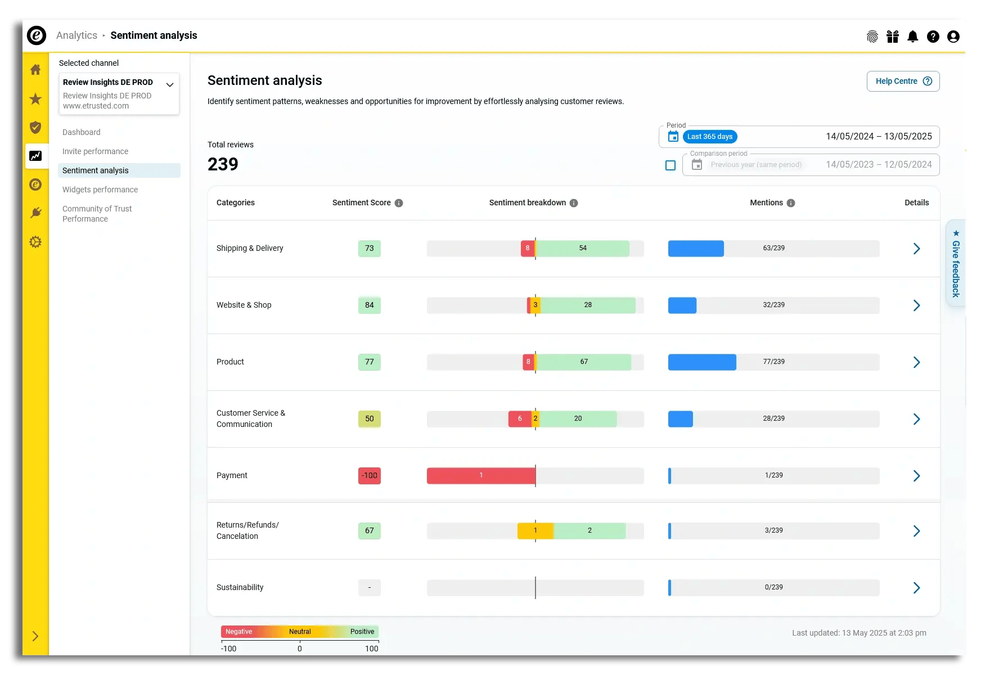Screen dimensions: 990x675
Task: Switch to Widgets performance in the menu
Action: click(100, 190)
